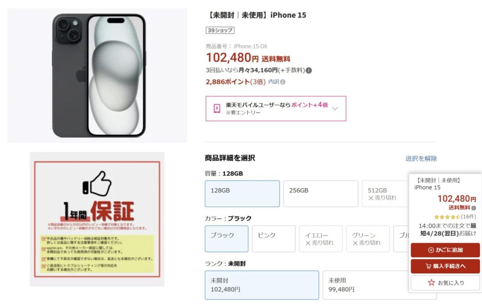Click the plus icon on かごに追加
Image resolution: width=482 pixels, height=304 pixels.
[431, 250]
